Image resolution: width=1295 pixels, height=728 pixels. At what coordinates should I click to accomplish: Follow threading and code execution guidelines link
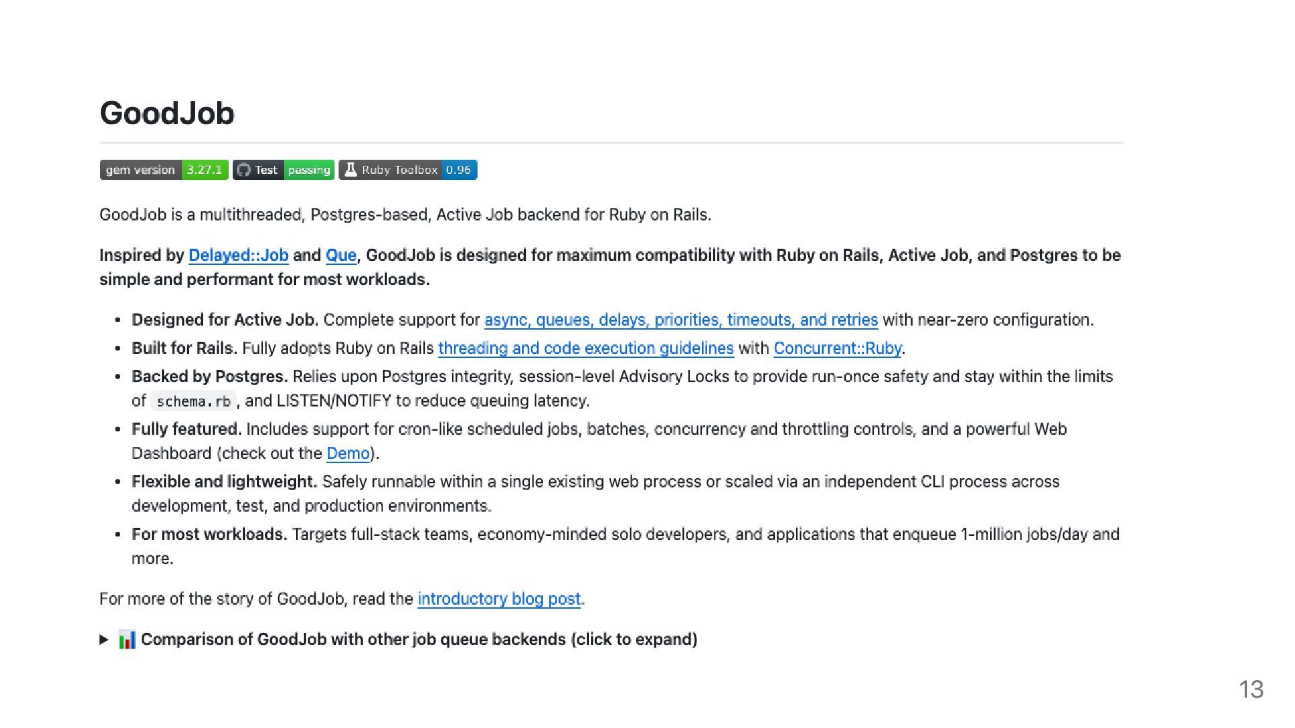pos(585,348)
